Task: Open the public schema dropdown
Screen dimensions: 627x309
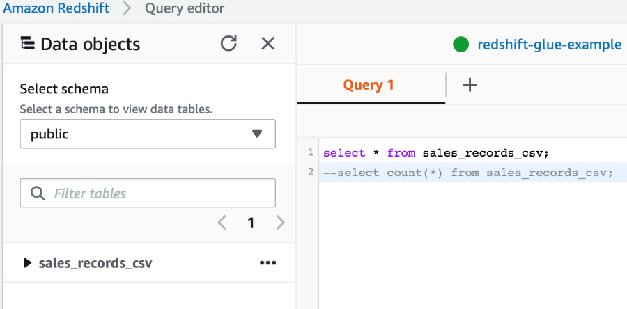Action: pos(148,134)
